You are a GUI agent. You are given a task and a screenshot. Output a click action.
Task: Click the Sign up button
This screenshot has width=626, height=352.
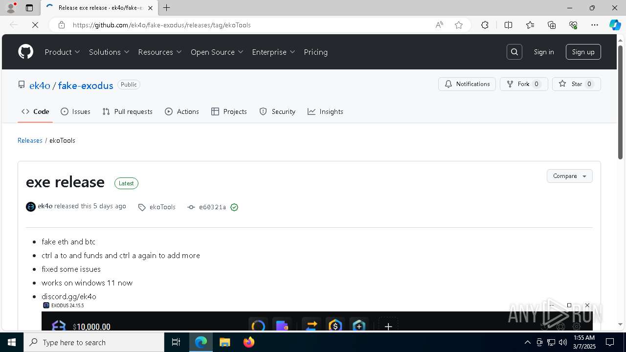click(x=583, y=52)
